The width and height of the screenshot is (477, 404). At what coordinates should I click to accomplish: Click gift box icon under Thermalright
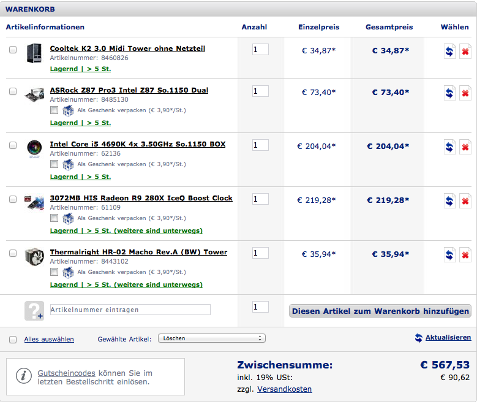tap(68, 272)
